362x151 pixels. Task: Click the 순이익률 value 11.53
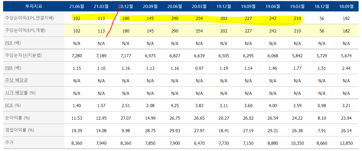[x=77, y=118]
